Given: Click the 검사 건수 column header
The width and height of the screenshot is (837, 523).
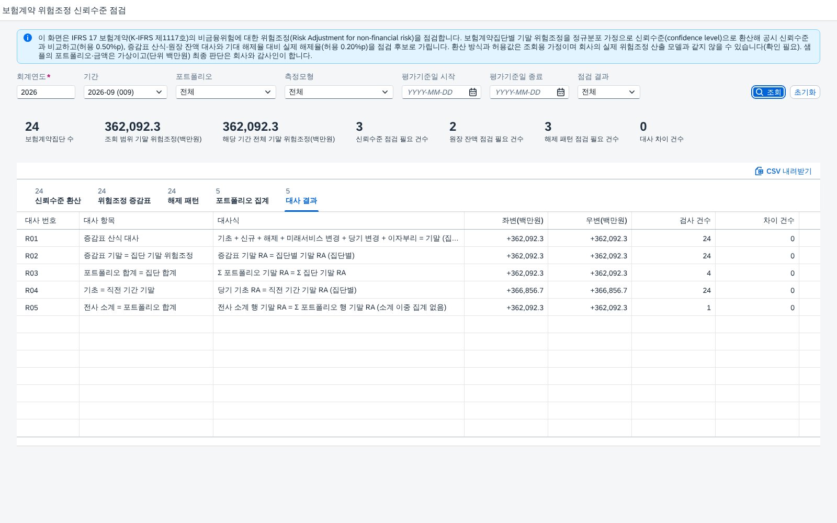Looking at the screenshot, I should click(x=674, y=221).
